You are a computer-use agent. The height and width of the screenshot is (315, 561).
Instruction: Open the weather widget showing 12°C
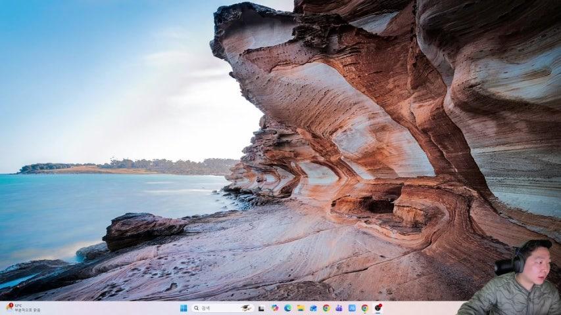point(23,308)
